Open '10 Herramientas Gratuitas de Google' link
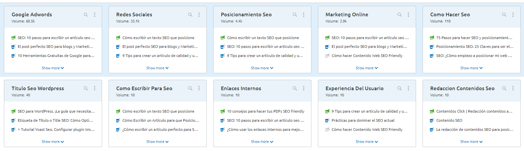This screenshot has width=524, height=151. click(56, 56)
